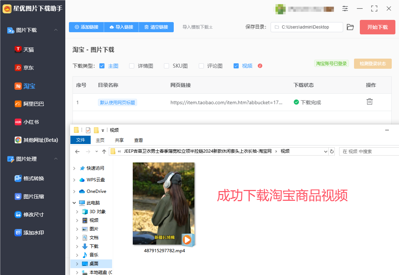399x275 pixels.
Task: Switch to the Explorer 查看 tab
Action: pos(139,140)
